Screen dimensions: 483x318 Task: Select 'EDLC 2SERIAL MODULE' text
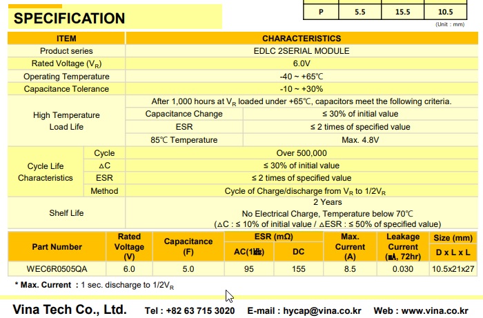[x=302, y=51]
